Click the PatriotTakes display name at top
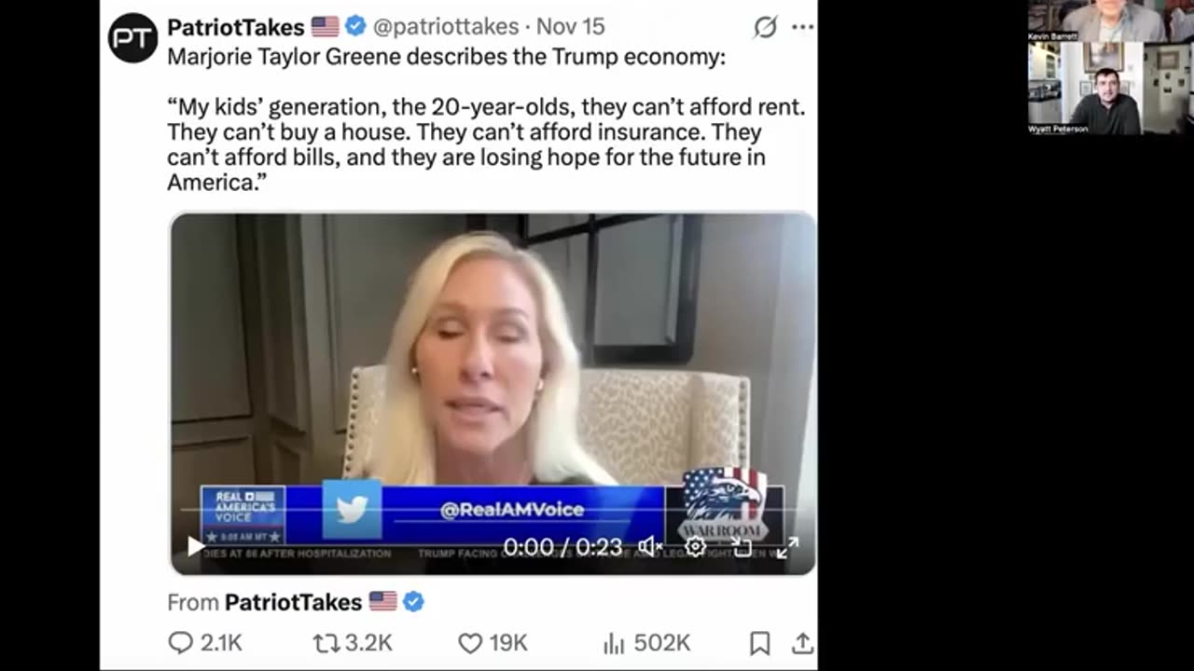 236,27
